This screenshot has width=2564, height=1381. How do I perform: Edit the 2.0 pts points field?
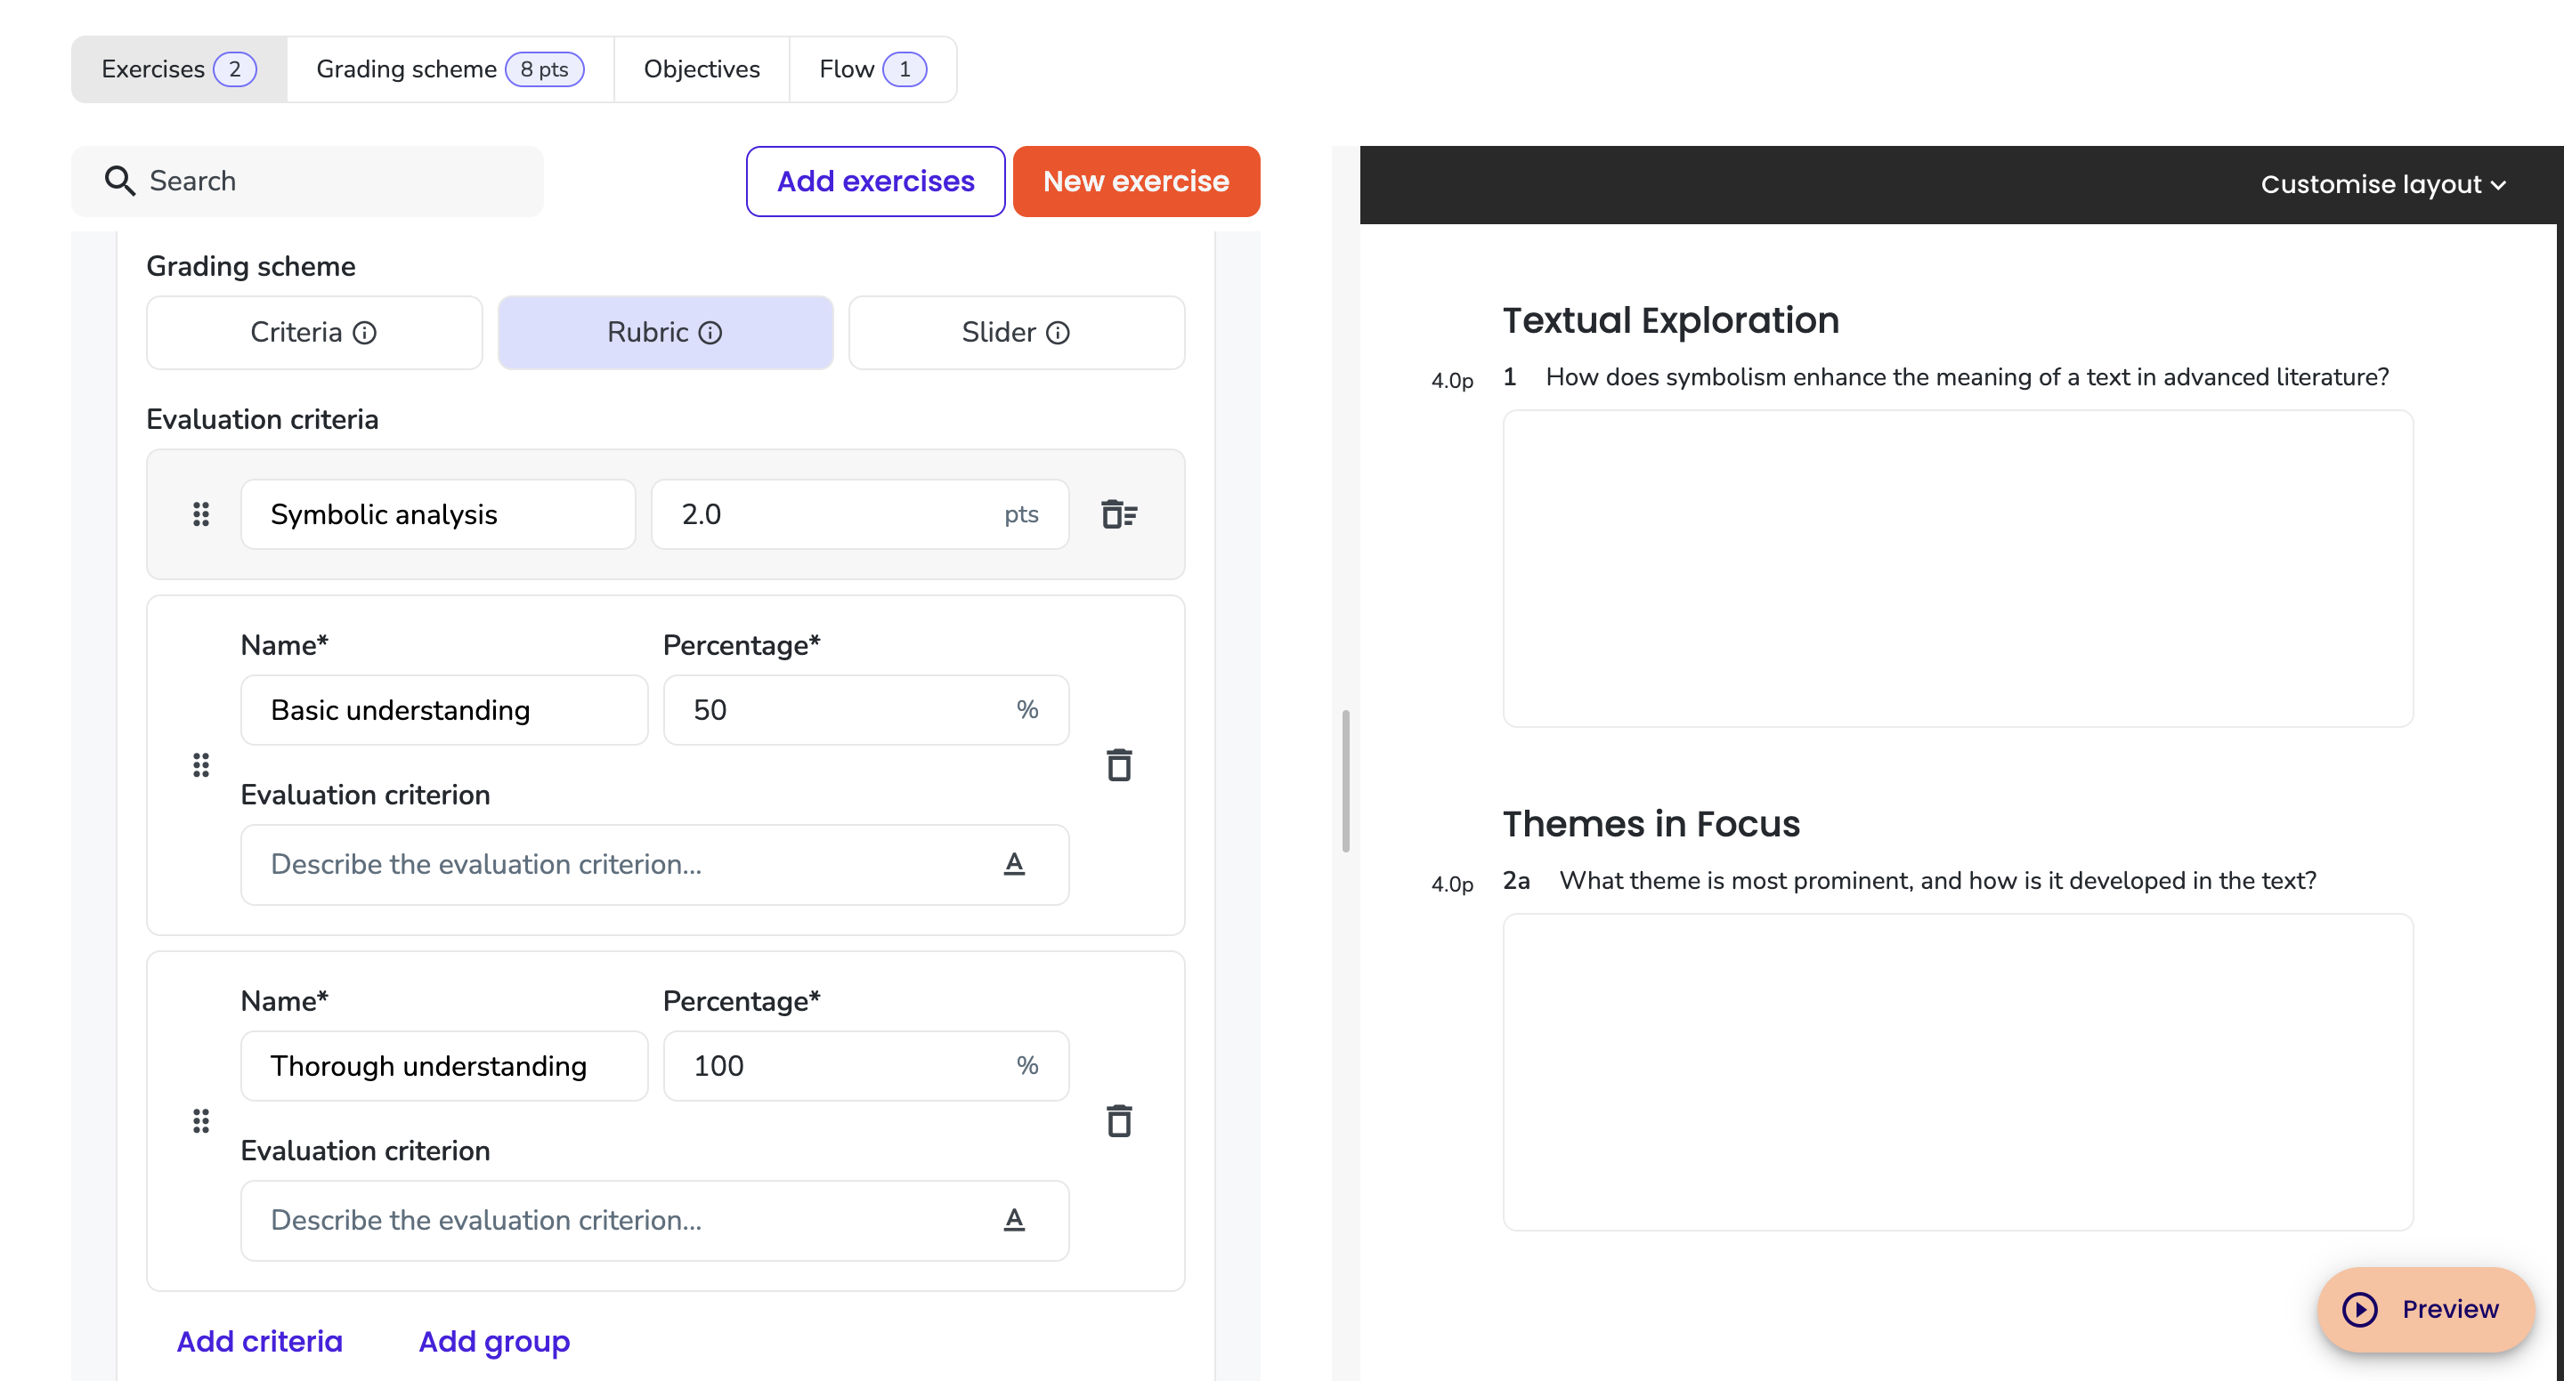(x=860, y=514)
